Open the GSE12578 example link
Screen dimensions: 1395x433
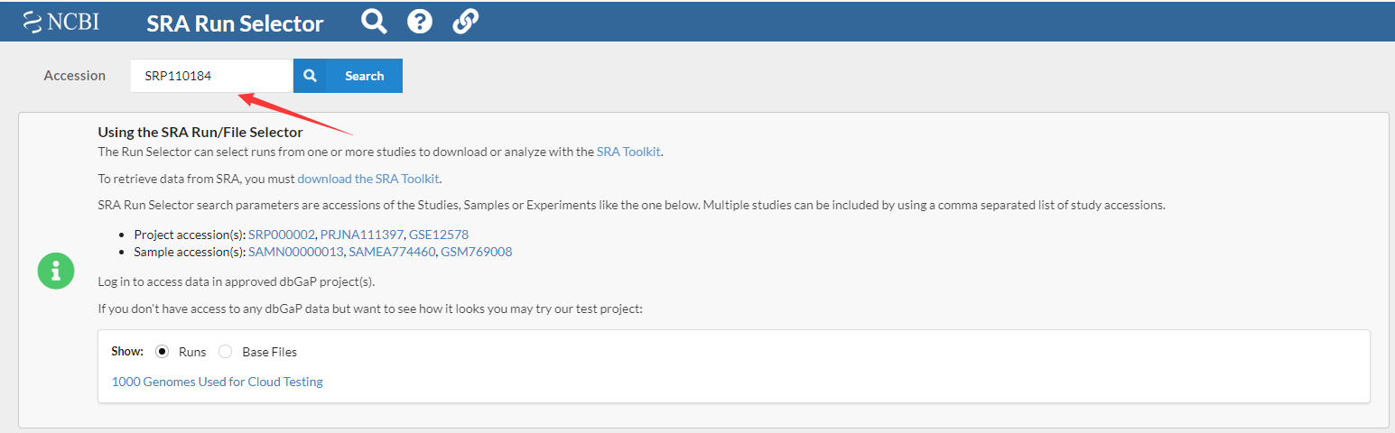click(439, 235)
